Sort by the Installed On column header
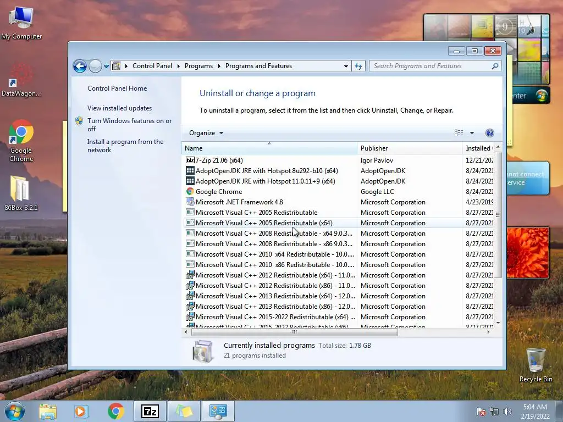Screen dimensions: 563x422 (x=479, y=148)
